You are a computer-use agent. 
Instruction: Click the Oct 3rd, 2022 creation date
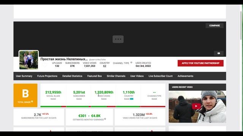coord(143,66)
